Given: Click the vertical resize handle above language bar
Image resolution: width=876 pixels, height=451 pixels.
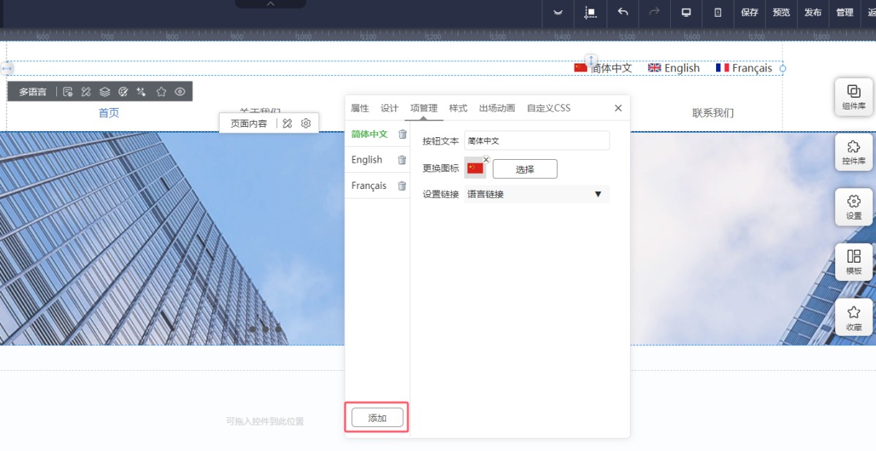Looking at the screenshot, I should [592, 59].
